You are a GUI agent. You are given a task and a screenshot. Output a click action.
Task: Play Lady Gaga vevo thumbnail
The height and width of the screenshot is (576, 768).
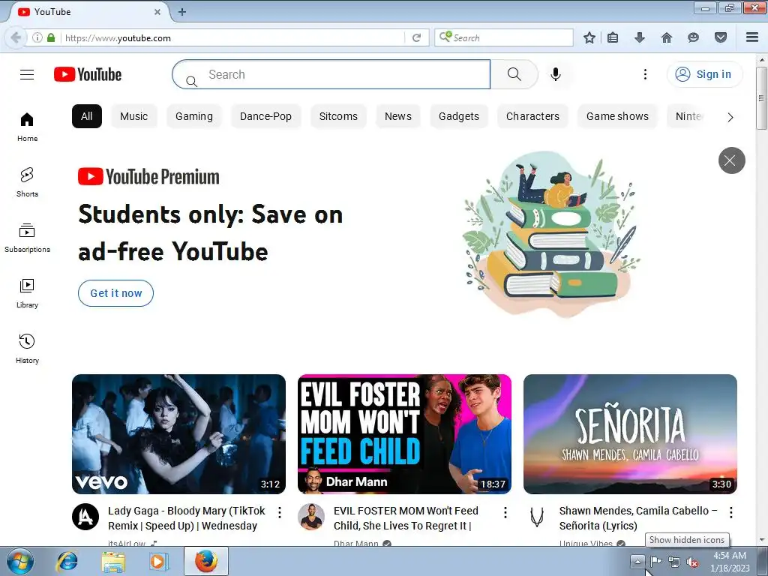point(178,434)
